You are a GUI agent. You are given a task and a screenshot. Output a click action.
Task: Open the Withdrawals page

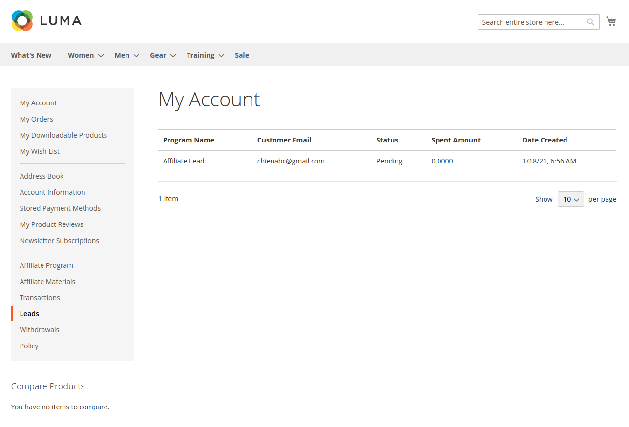(x=40, y=330)
